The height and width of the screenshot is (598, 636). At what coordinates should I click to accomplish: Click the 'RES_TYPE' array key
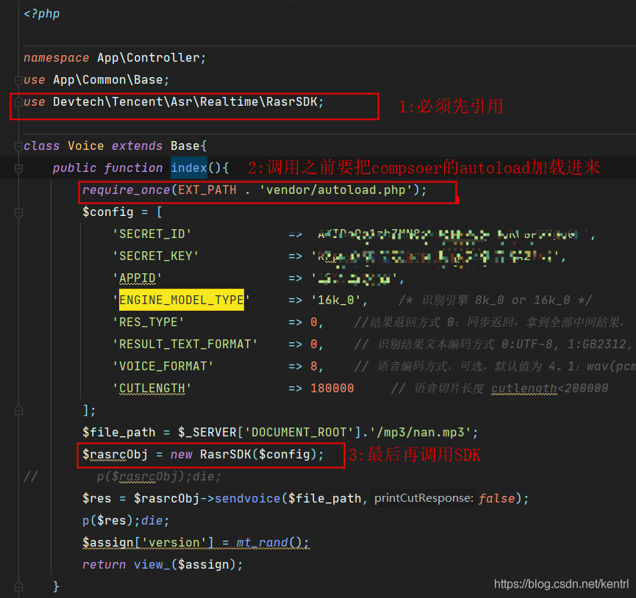coord(149,322)
